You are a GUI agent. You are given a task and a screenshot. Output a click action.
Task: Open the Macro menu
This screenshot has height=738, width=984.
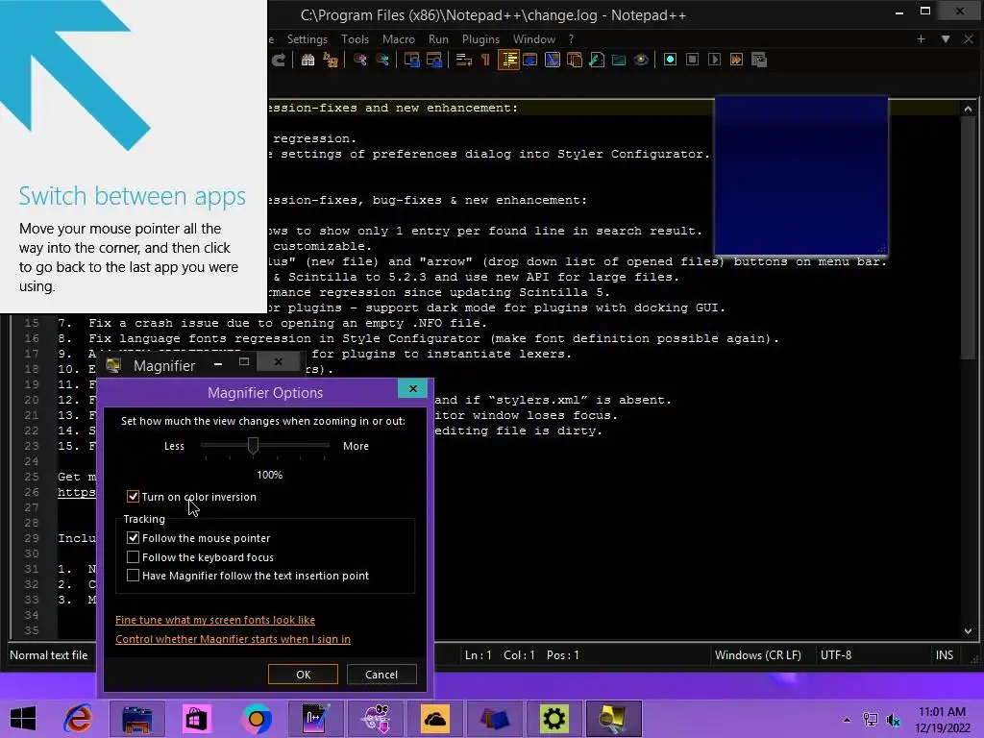(x=399, y=38)
